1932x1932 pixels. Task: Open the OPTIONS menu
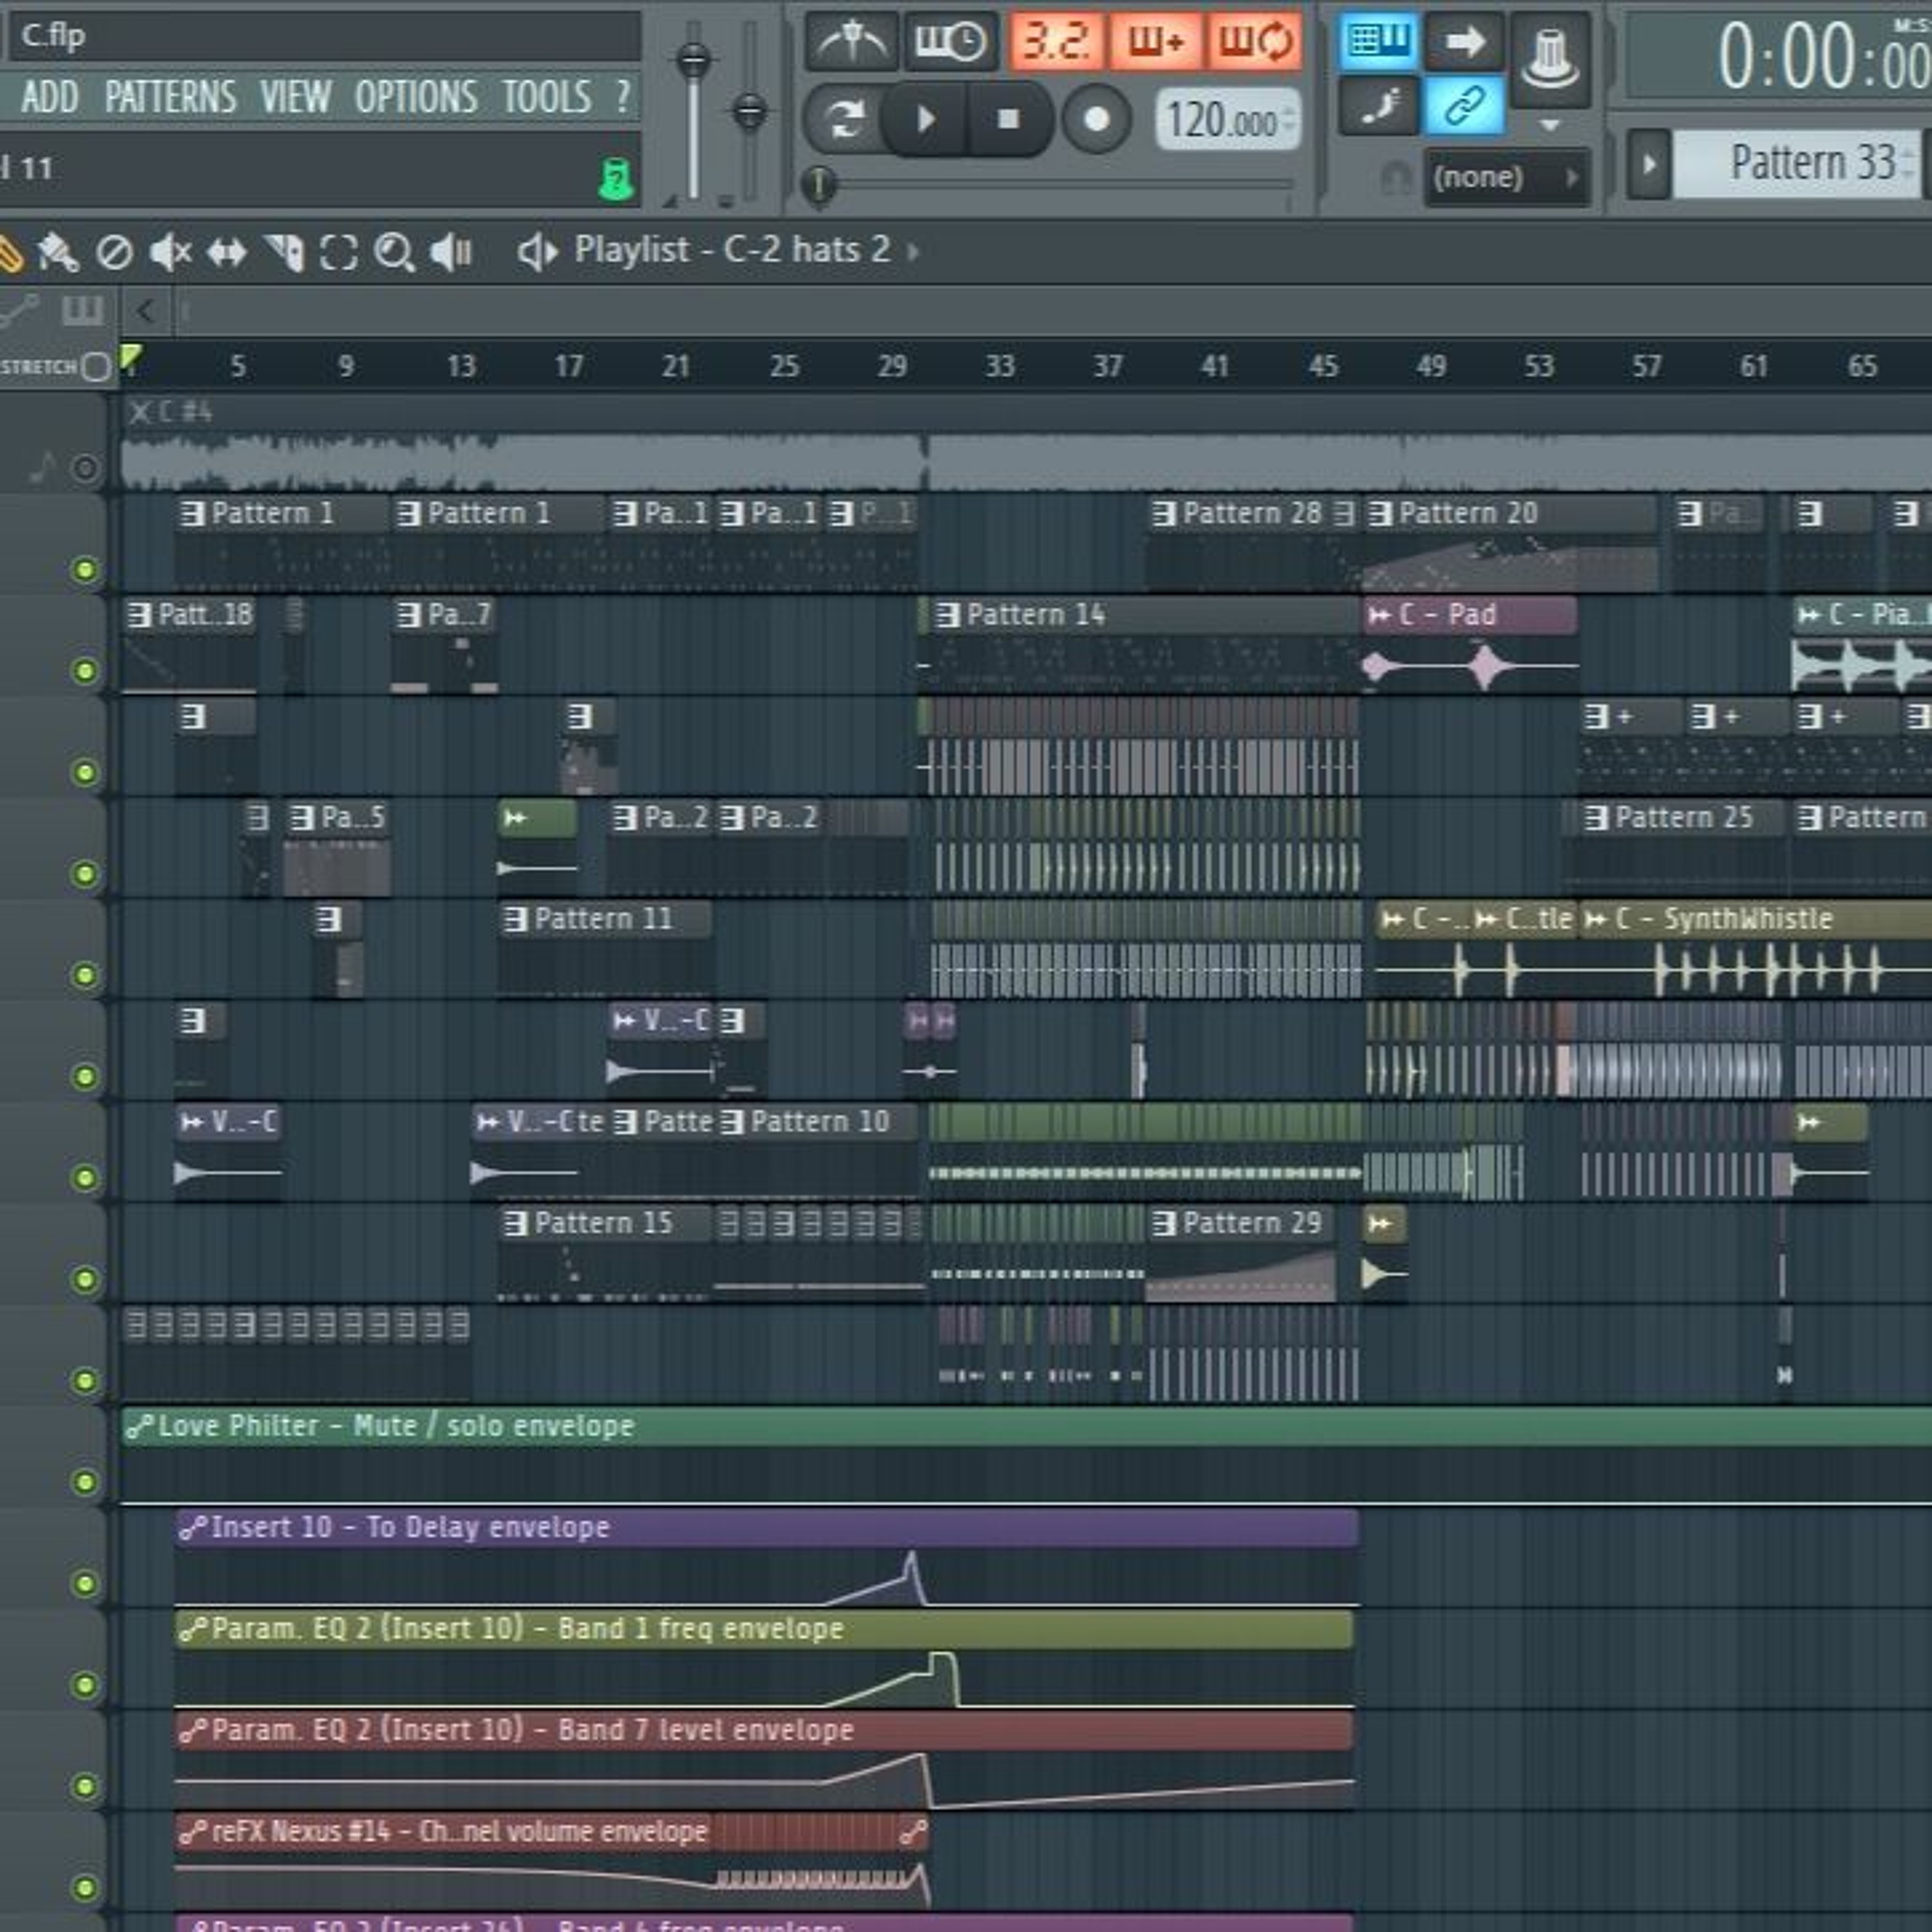[x=416, y=97]
